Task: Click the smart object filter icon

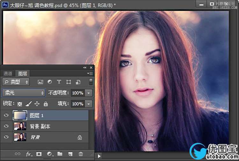Action: 78,82
